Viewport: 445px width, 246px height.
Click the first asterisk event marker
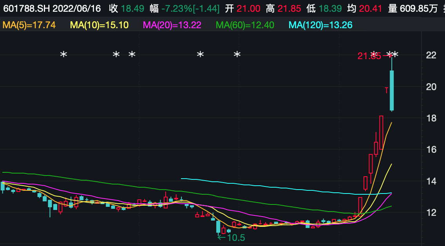(63, 54)
